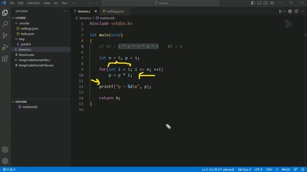This screenshot has height=172, width=307.
Task: Click the debug settings icon in editor toolbar
Action: coord(290,11)
